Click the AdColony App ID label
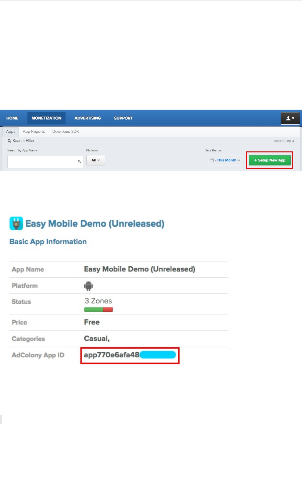The width and height of the screenshot is (302, 504). coord(38,355)
